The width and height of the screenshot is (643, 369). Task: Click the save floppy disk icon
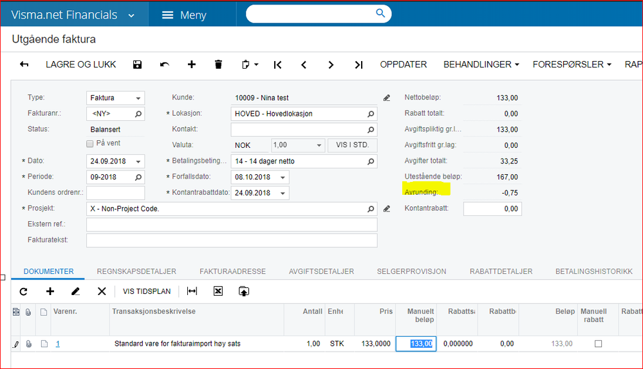pos(137,64)
